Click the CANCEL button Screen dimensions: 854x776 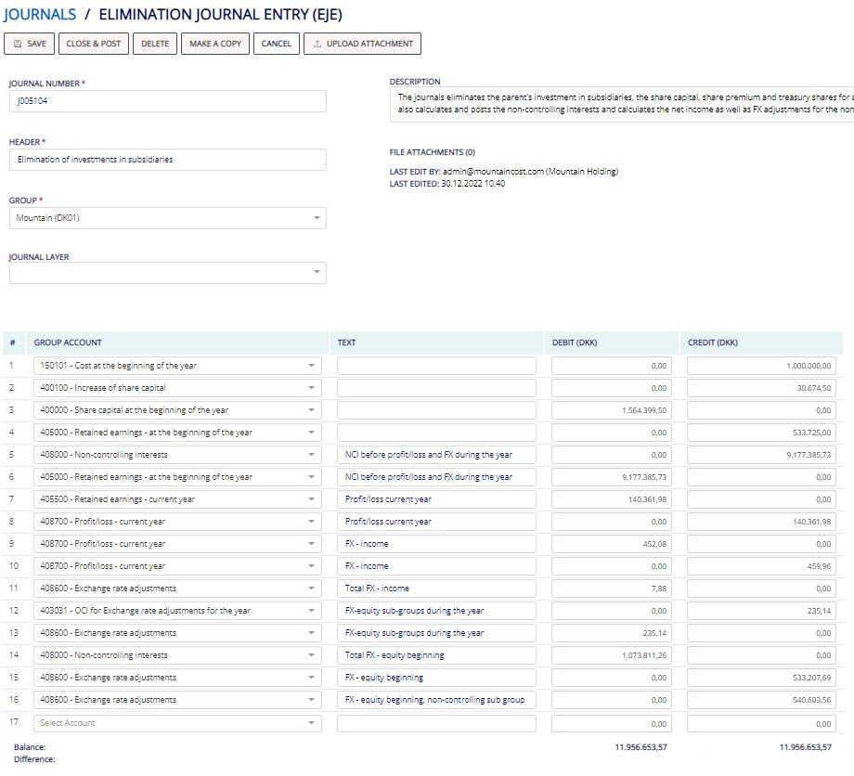click(x=276, y=44)
